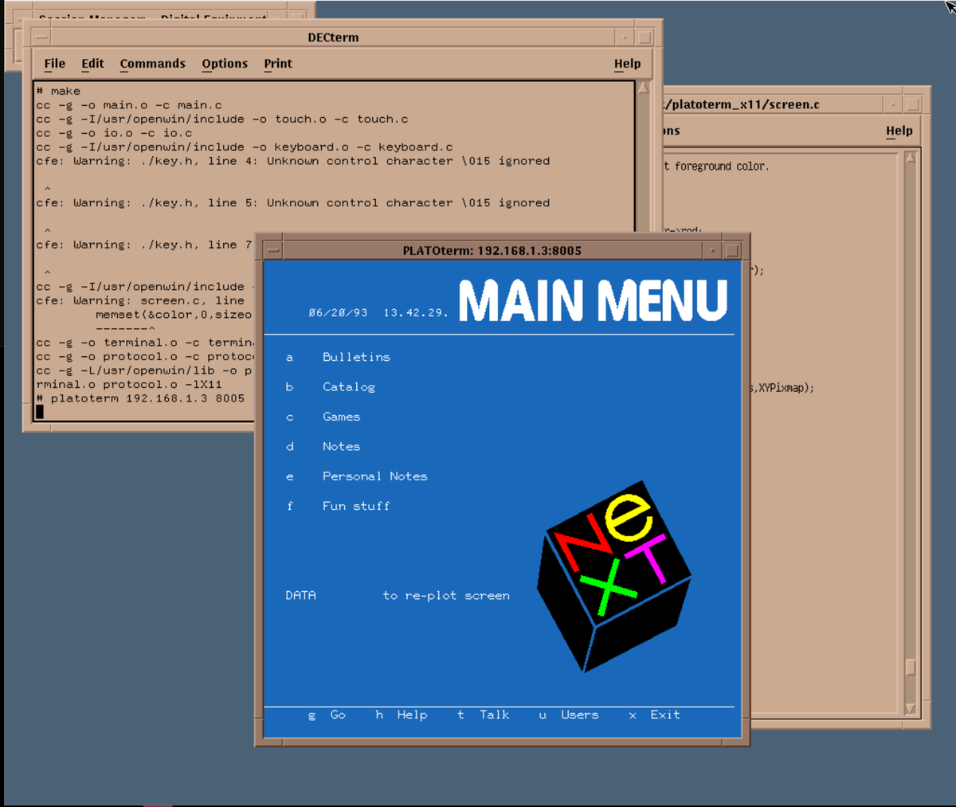
Task: Open the Print menu in DECterm
Action: (278, 64)
